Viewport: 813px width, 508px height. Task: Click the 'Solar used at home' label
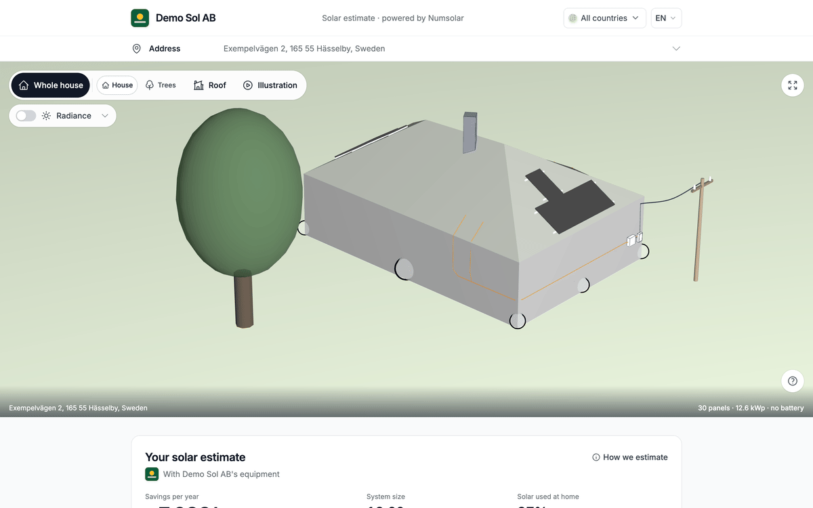548,496
